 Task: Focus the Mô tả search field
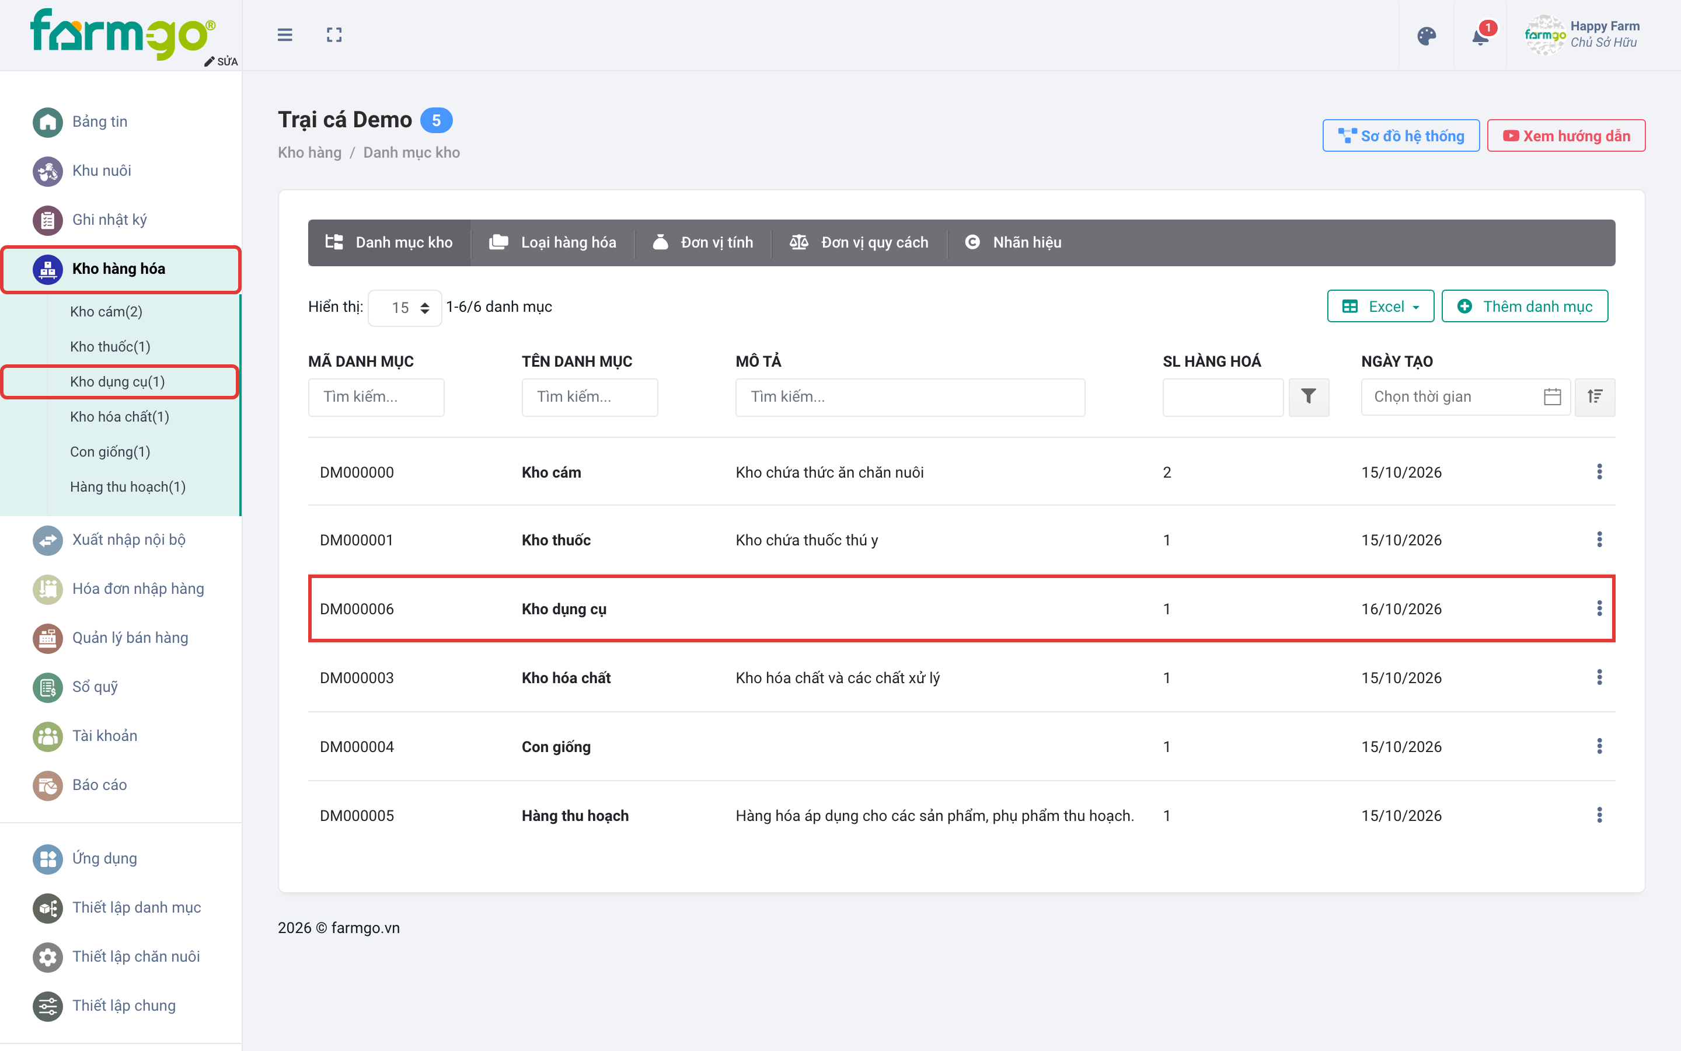[x=910, y=397]
